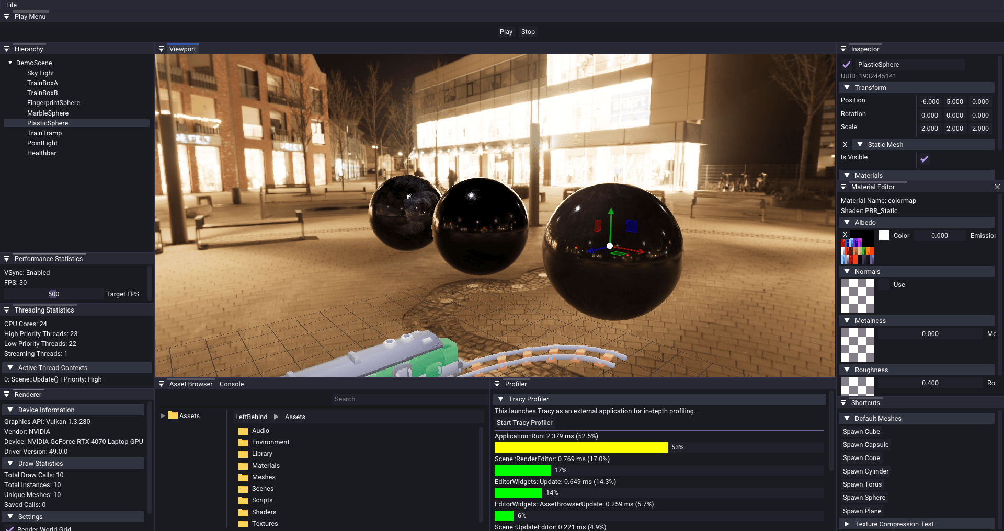The width and height of the screenshot is (1004, 531).
Task: Click Start Tracy Profiler
Action: 524,423
